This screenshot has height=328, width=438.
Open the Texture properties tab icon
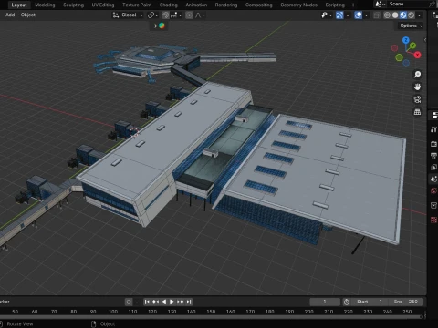tap(433, 220)
